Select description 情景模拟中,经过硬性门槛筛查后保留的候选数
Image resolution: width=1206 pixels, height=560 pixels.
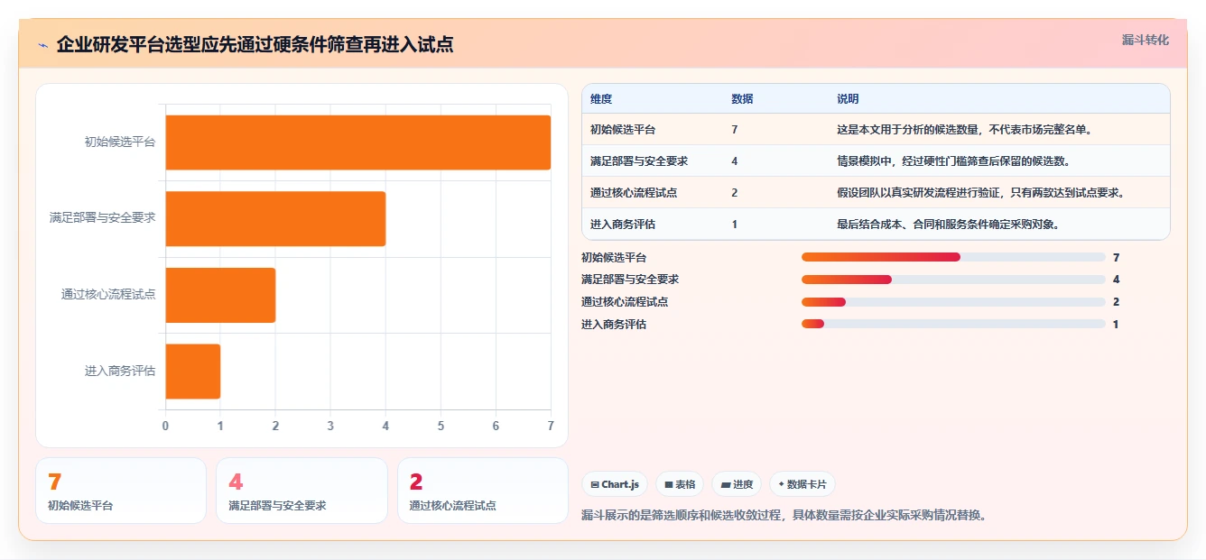click(954, 161)
